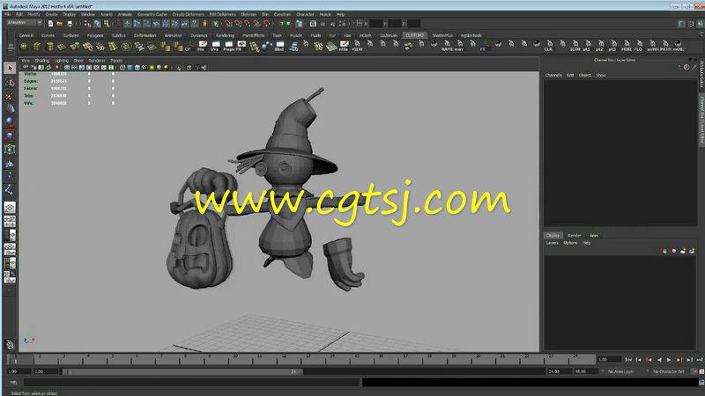Select the Universal Manipulator tool
Image resolution: width=705 pixels, height=396 pixels.
click(10, 149)
